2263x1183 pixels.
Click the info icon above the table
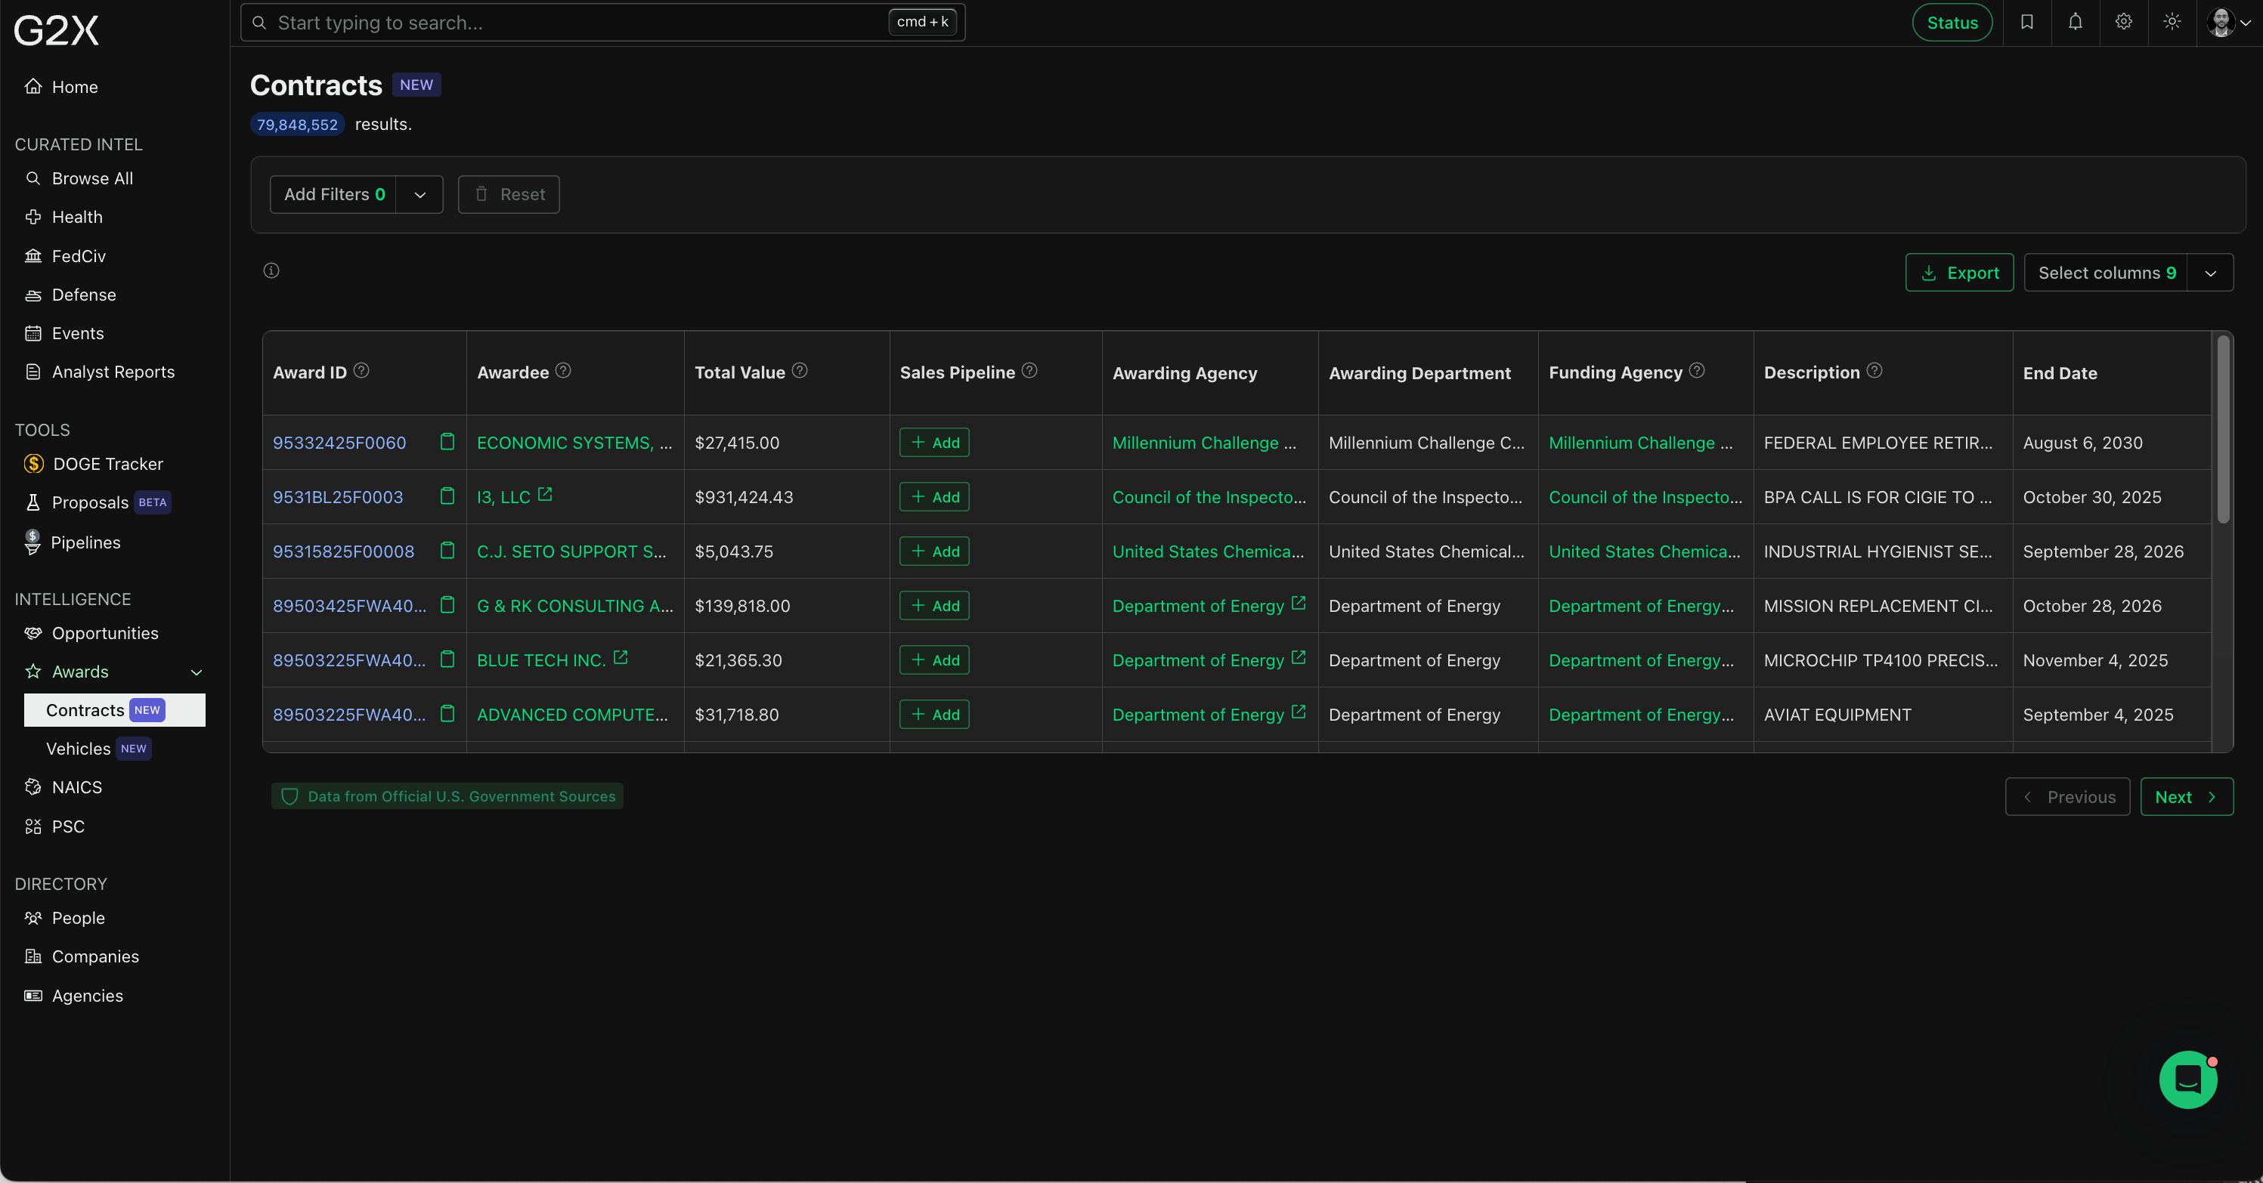[x=271, y=270]
